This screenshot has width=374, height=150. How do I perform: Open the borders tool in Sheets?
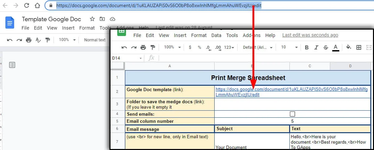point(359,47)
